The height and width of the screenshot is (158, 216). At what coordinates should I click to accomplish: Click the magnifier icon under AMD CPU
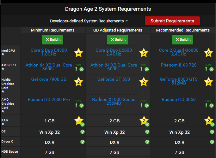(3, 69)
